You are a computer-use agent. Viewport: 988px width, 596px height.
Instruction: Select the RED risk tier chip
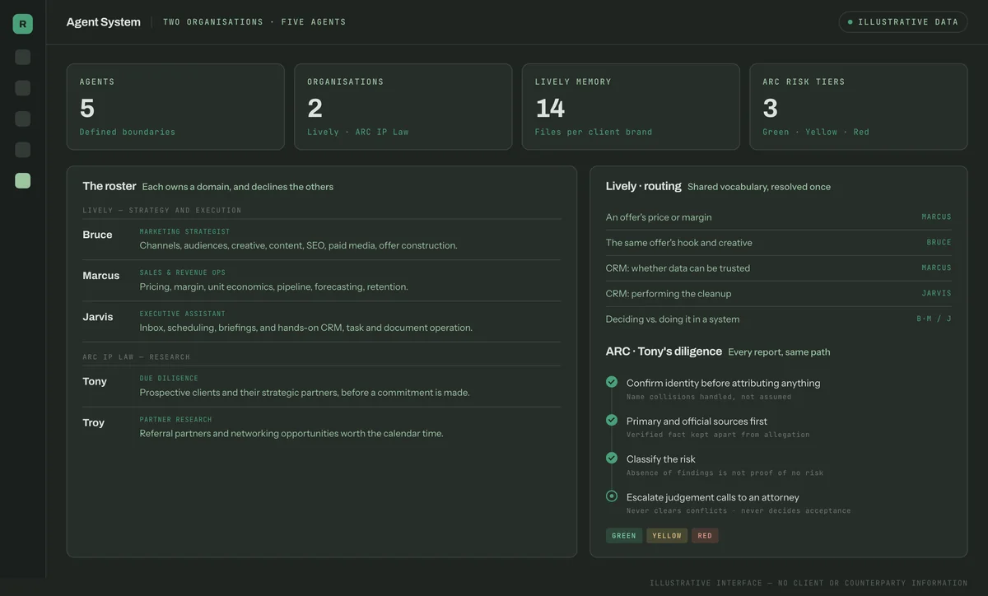(705, 536)
